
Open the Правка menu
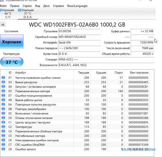pyautogui.click(x=15, y=6)
